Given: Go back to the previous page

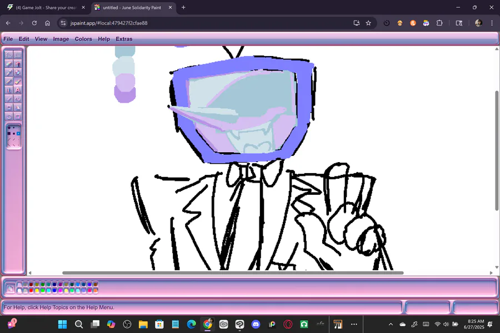Looking at the screenshot, I should (x=8, y=23).
